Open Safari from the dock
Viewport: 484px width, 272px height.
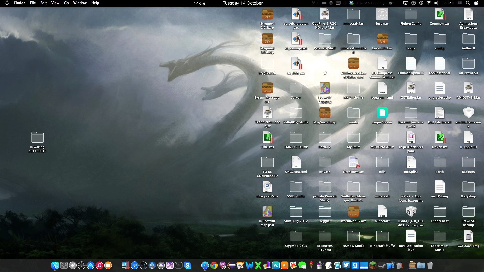(x=205, y=265)
